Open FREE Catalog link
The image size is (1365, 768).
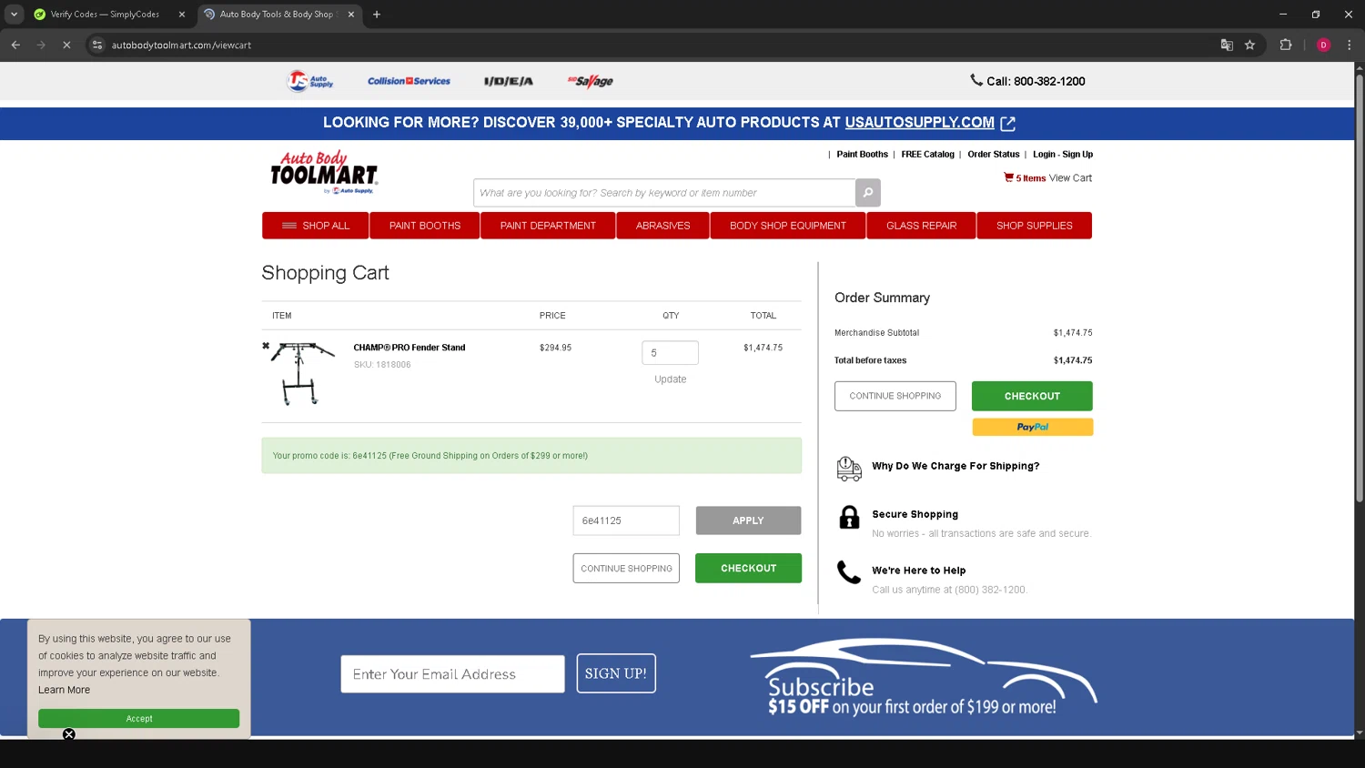coord(927,155)
